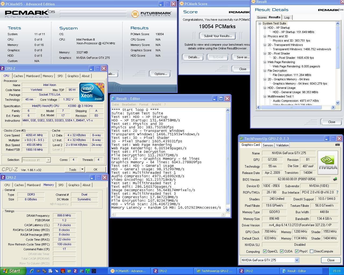Click the NVIDIA logo in GPU-Z

click(328, 162)
